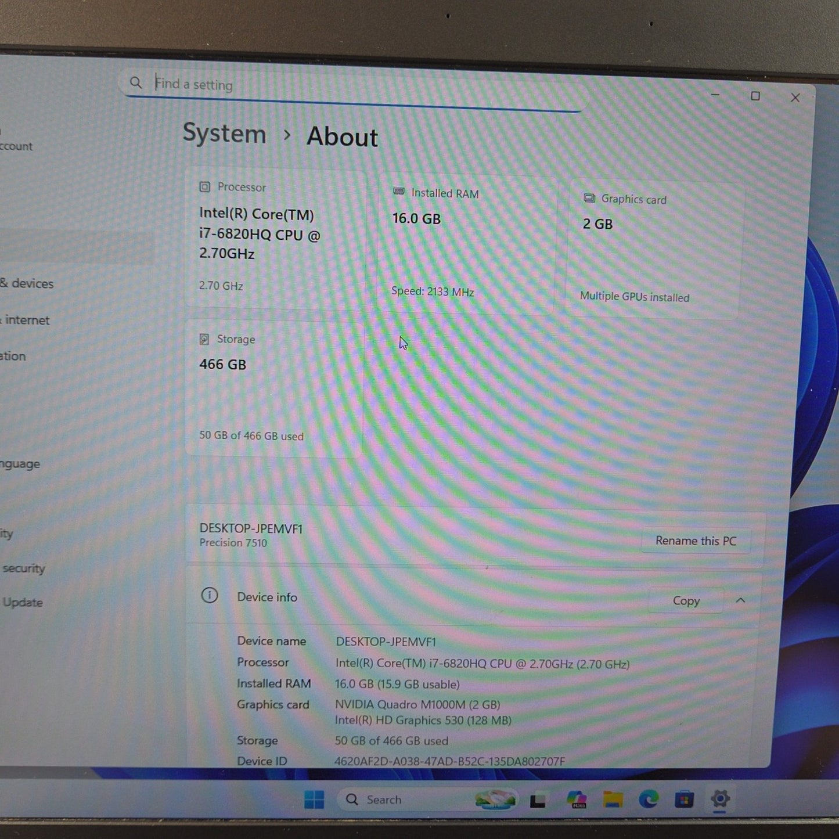Open Task View on taskbar
Viewport: 839px width, 839px height.
[x=538, y=801]
